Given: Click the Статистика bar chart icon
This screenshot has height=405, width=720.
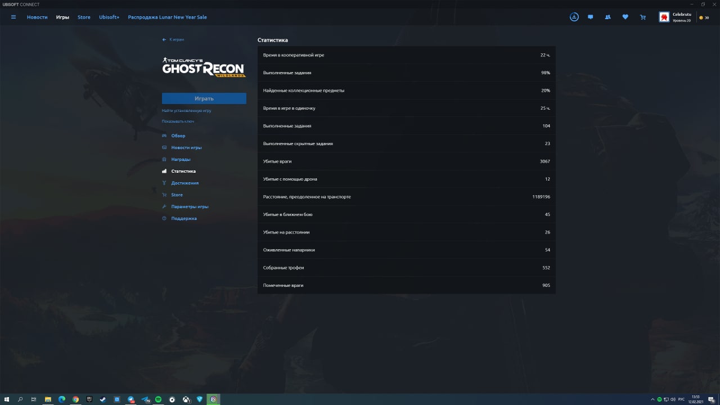Looking at the screenshot, I should pyautogui.click(x=164, y=171).
